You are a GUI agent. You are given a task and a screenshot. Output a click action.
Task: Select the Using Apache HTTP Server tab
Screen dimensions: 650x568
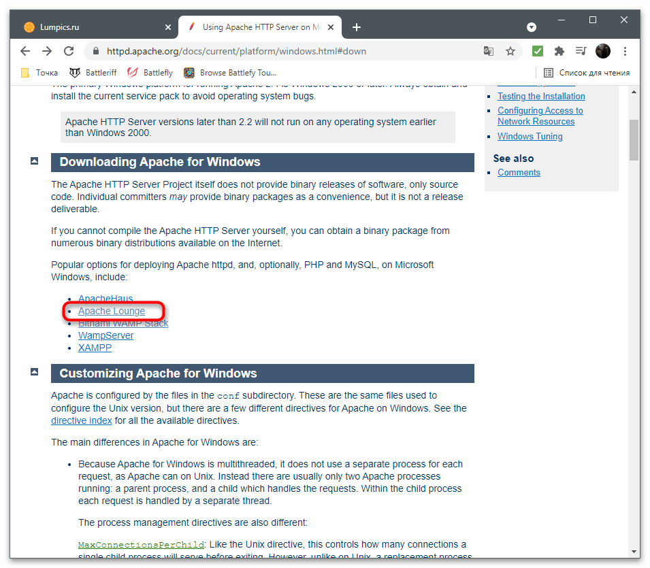(x=259, y=27)
